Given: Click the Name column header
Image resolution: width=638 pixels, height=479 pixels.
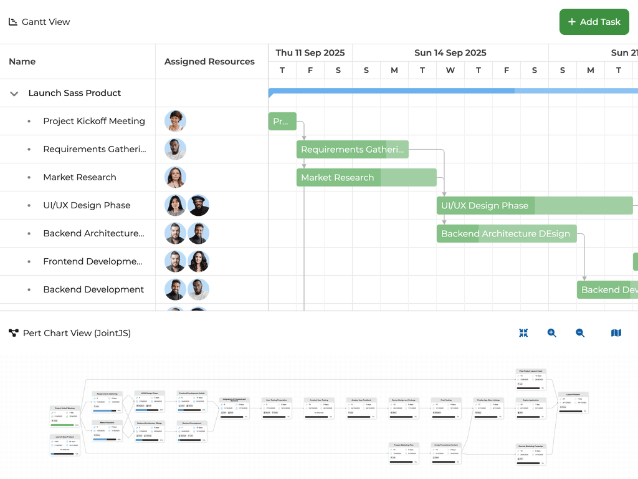Looking at the screenshot, I should 22,61.
